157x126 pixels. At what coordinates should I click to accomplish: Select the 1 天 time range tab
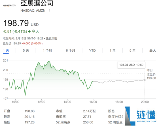tap(6, 51)
